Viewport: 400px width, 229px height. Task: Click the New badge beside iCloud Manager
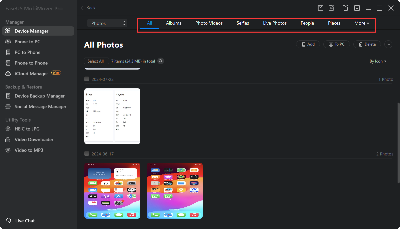tap(56, 73)
